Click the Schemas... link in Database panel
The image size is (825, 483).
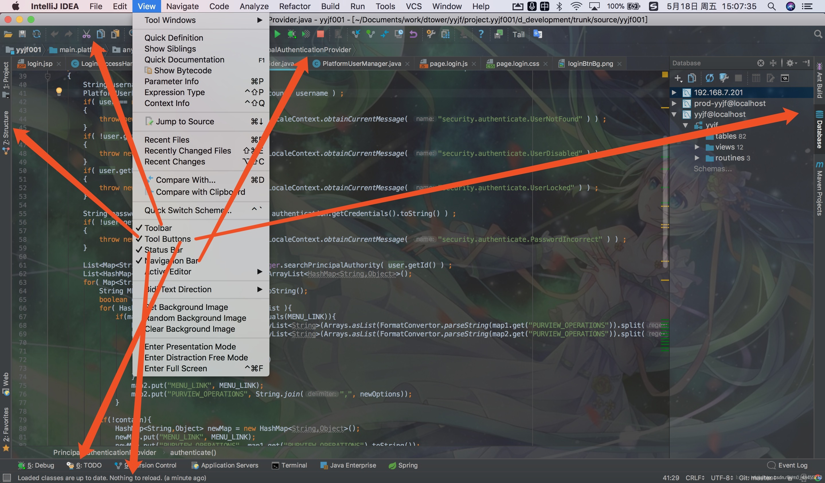[x=712, y=169]
